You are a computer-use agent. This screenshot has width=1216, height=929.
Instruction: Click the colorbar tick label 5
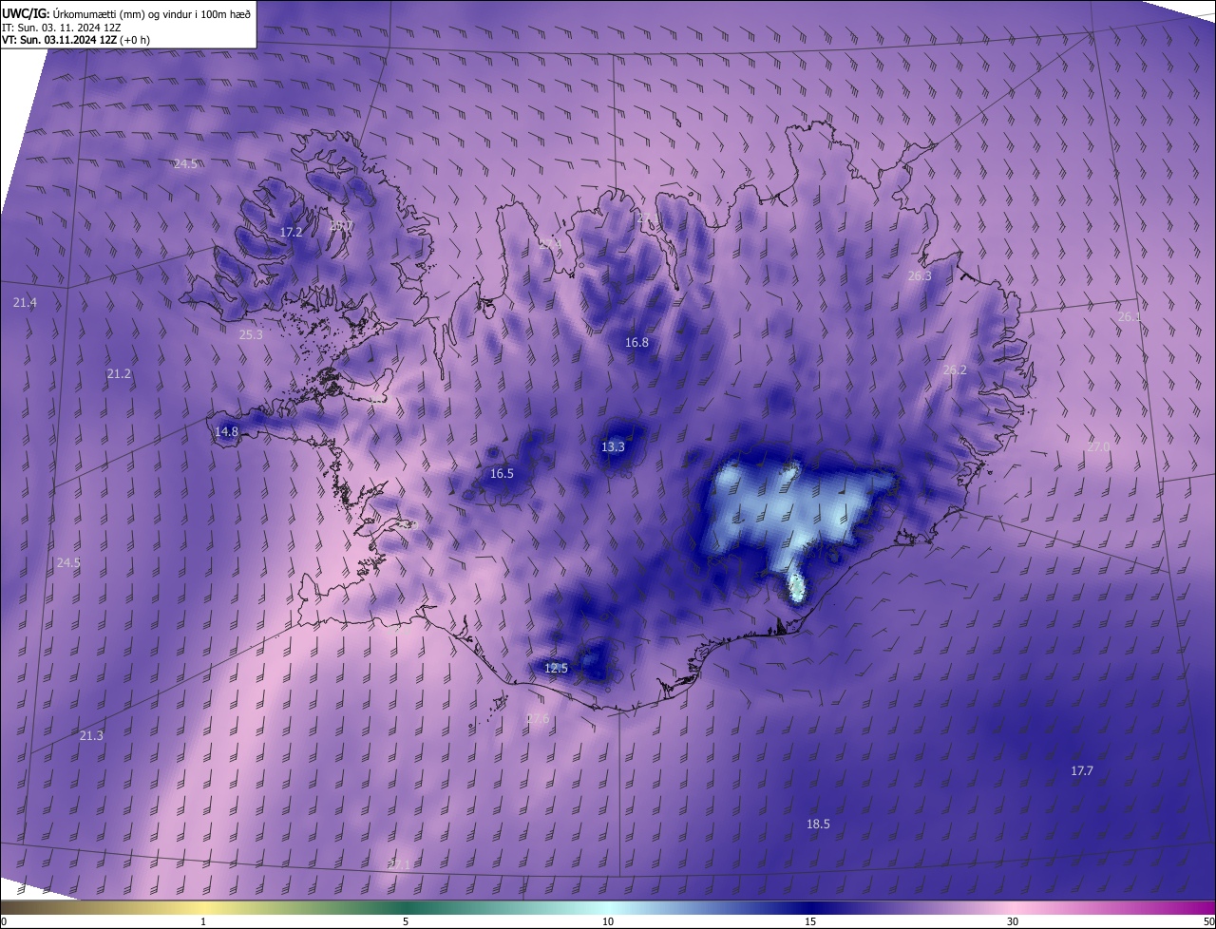click(x=406, y=921)
